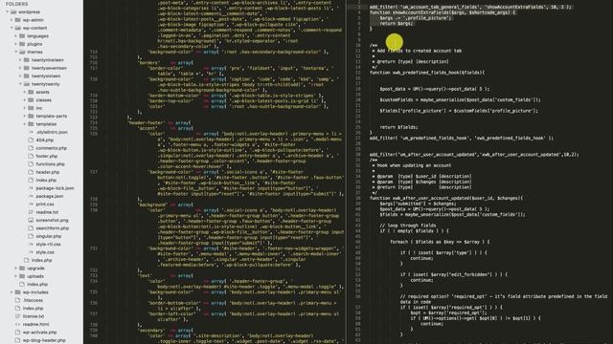Viewport: 613px width, 344px height.
Task: Expand the wp-admin folder arrow
Action: pos(11,20)
